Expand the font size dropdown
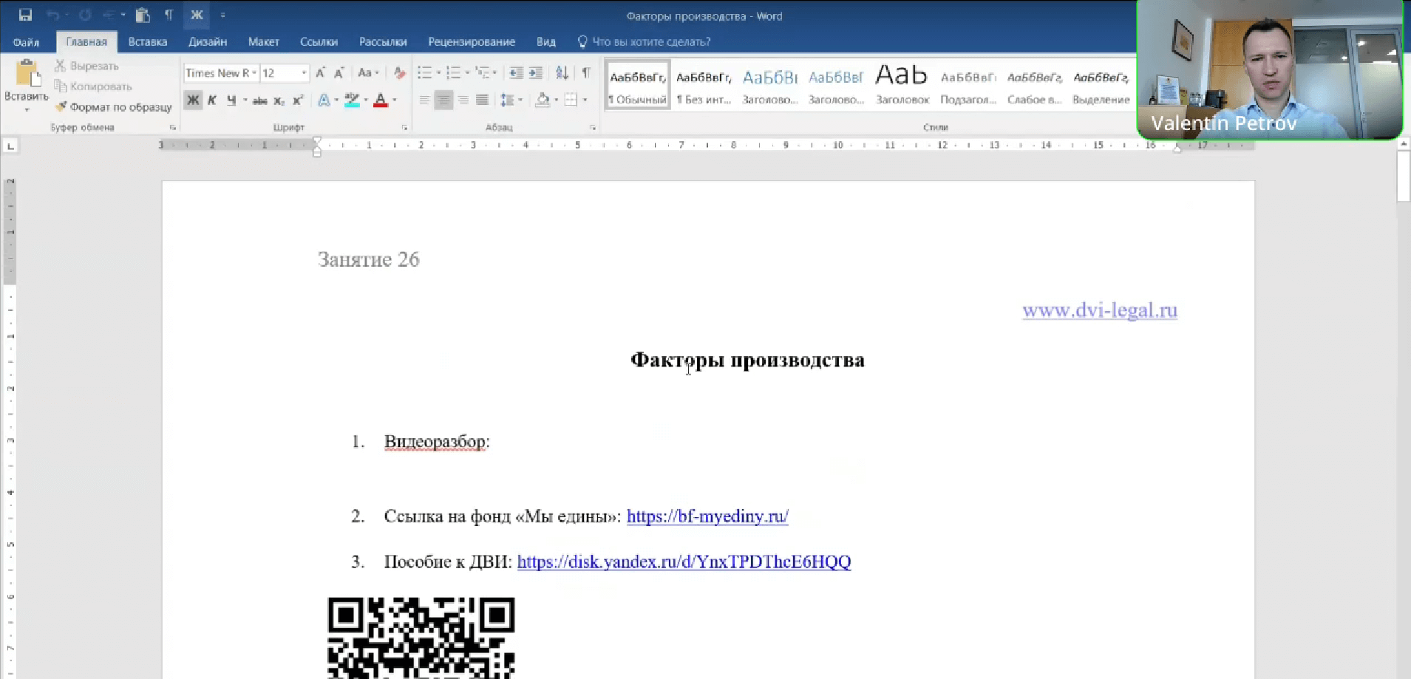Screen dimensions: 1411x679 (303, 72)
